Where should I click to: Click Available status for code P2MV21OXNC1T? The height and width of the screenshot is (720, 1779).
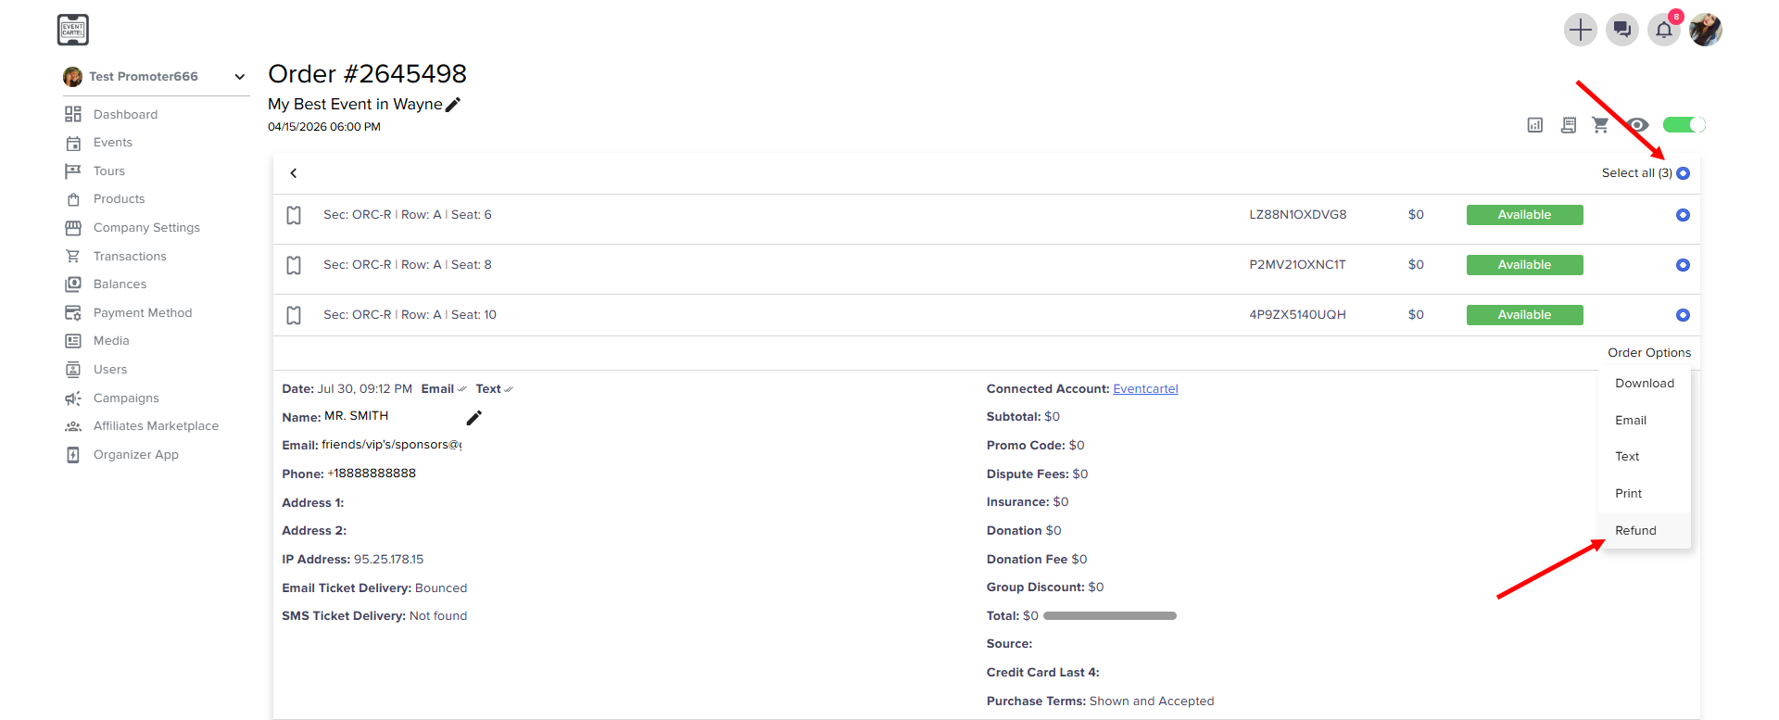click(x=1524, y=265)
